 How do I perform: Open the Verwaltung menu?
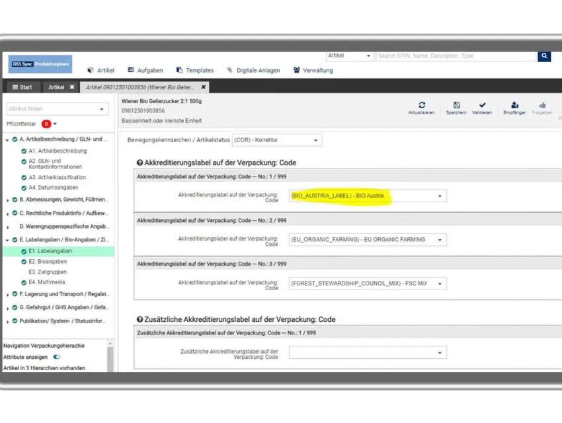point(313,71)
